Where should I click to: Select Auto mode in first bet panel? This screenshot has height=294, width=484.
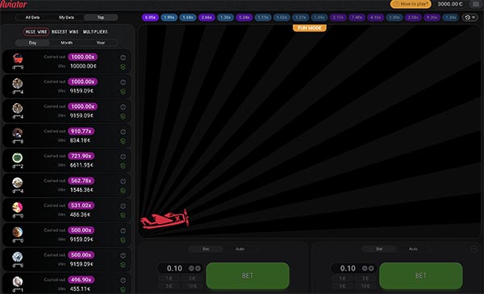coord(240,249)
